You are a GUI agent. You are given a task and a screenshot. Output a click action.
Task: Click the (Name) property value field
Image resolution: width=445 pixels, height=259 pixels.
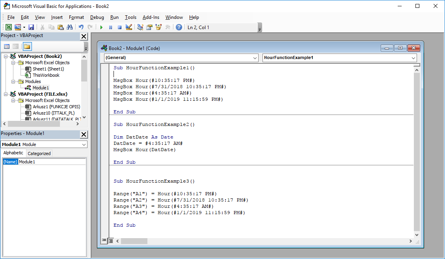tap(52, 162)
